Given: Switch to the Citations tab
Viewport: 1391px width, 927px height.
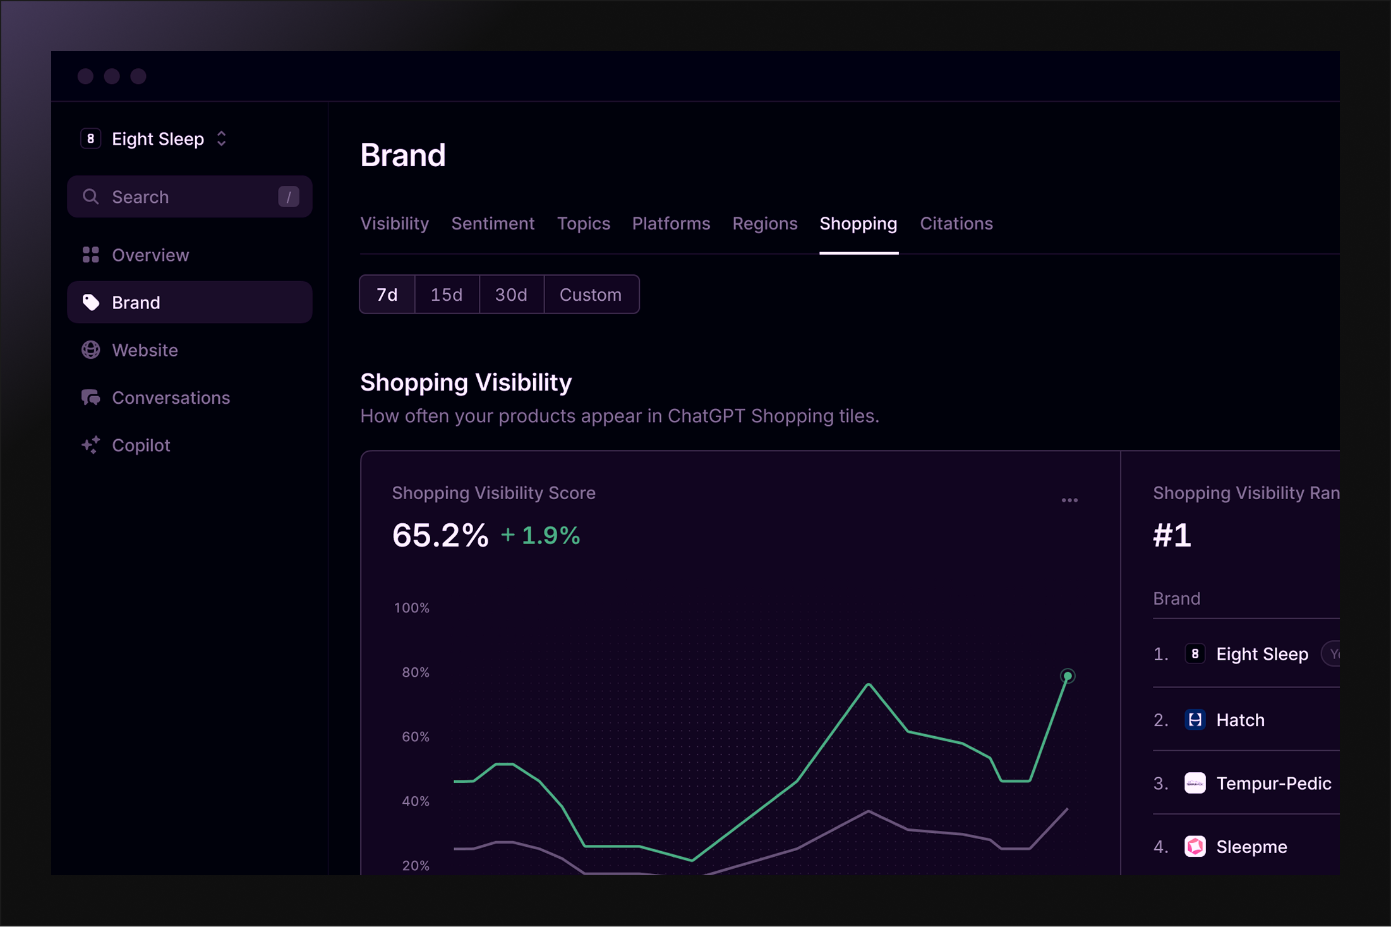Looking at the screenshot, I should pyautogui.click(x=956, y=224).
